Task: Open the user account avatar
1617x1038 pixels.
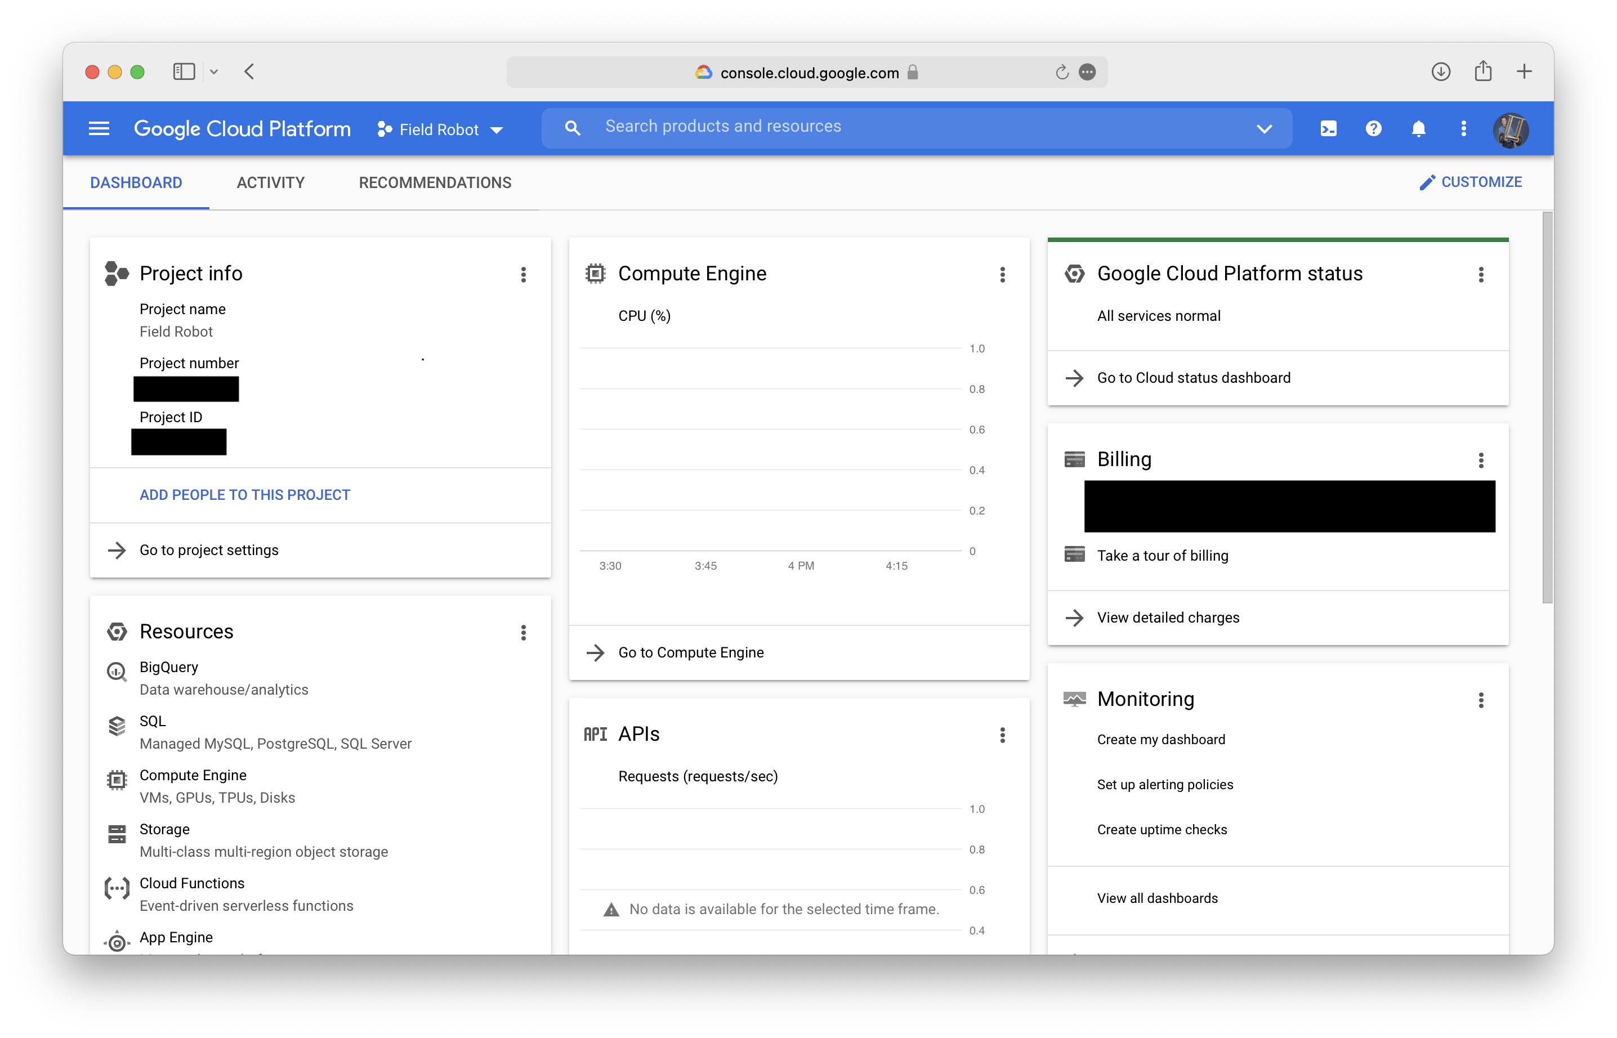Action: [x=1511, y=129]
